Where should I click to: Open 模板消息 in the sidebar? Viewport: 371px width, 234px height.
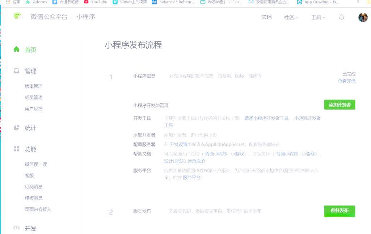pyautogui.click(x=34, y=198)
